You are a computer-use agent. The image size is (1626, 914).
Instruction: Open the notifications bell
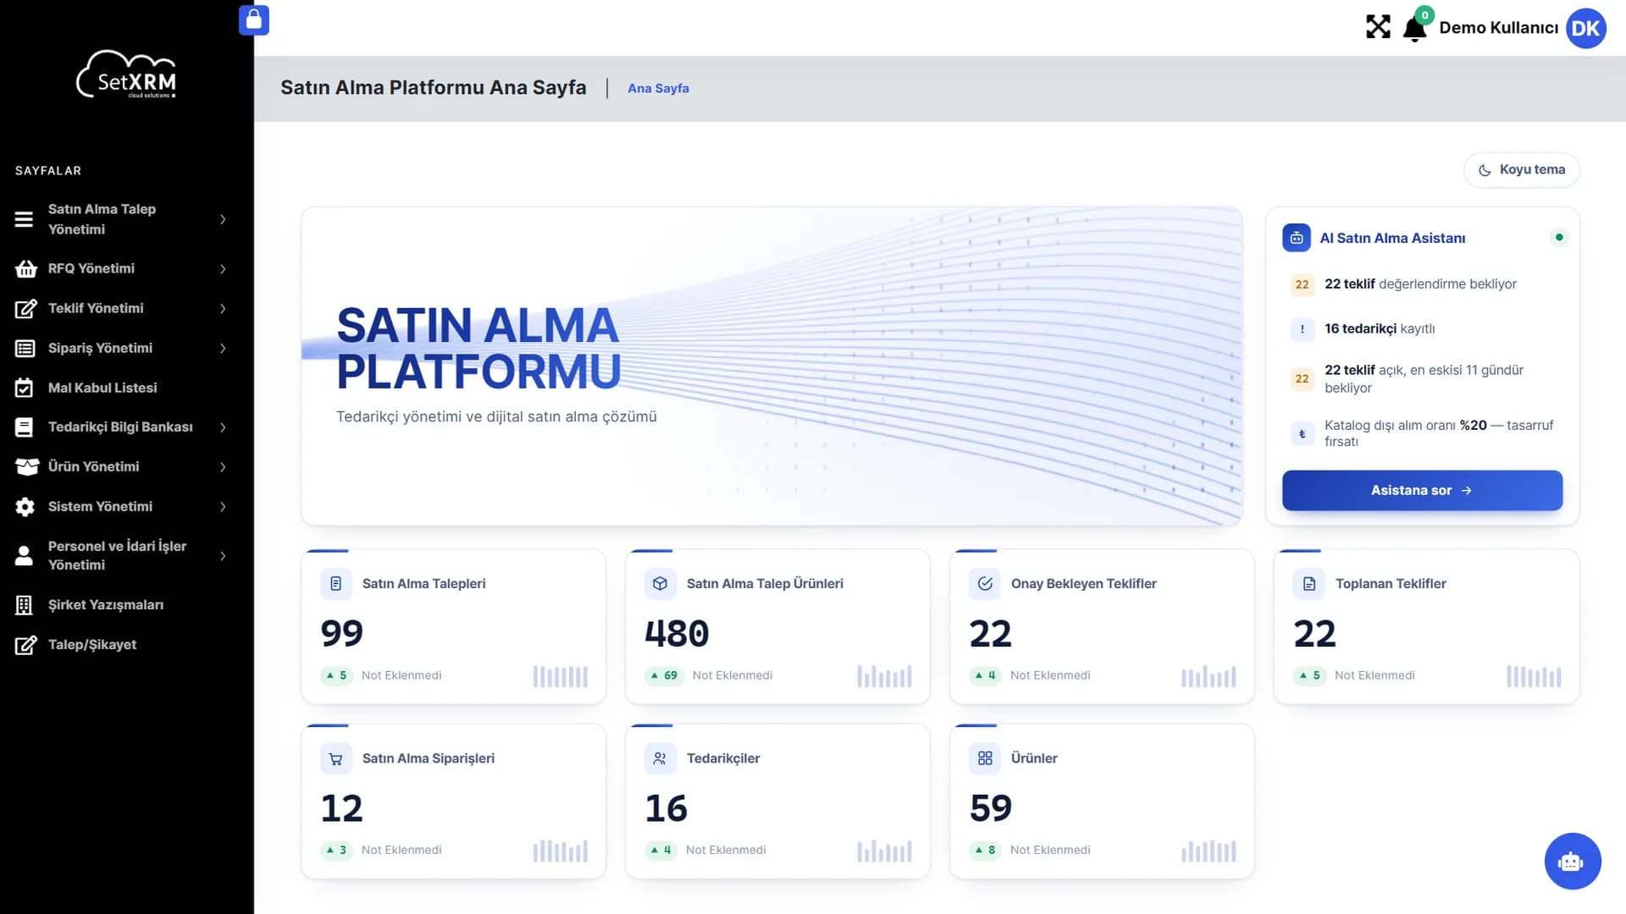click(1414, 29)
